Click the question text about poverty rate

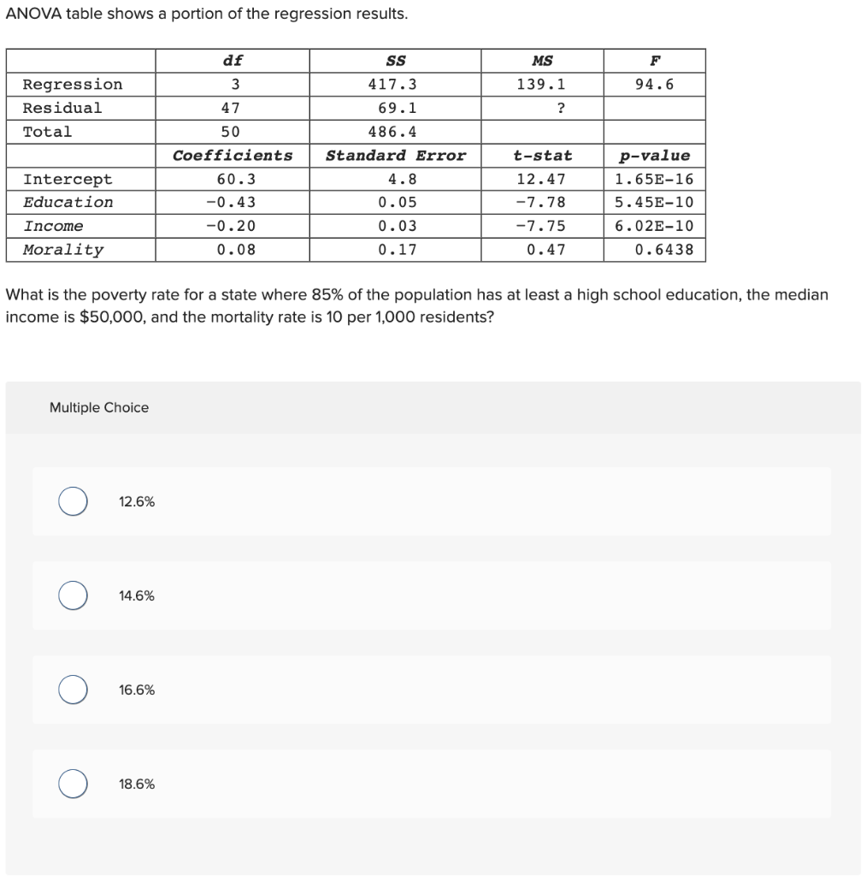pyautogui.click(x=416, y=305)
